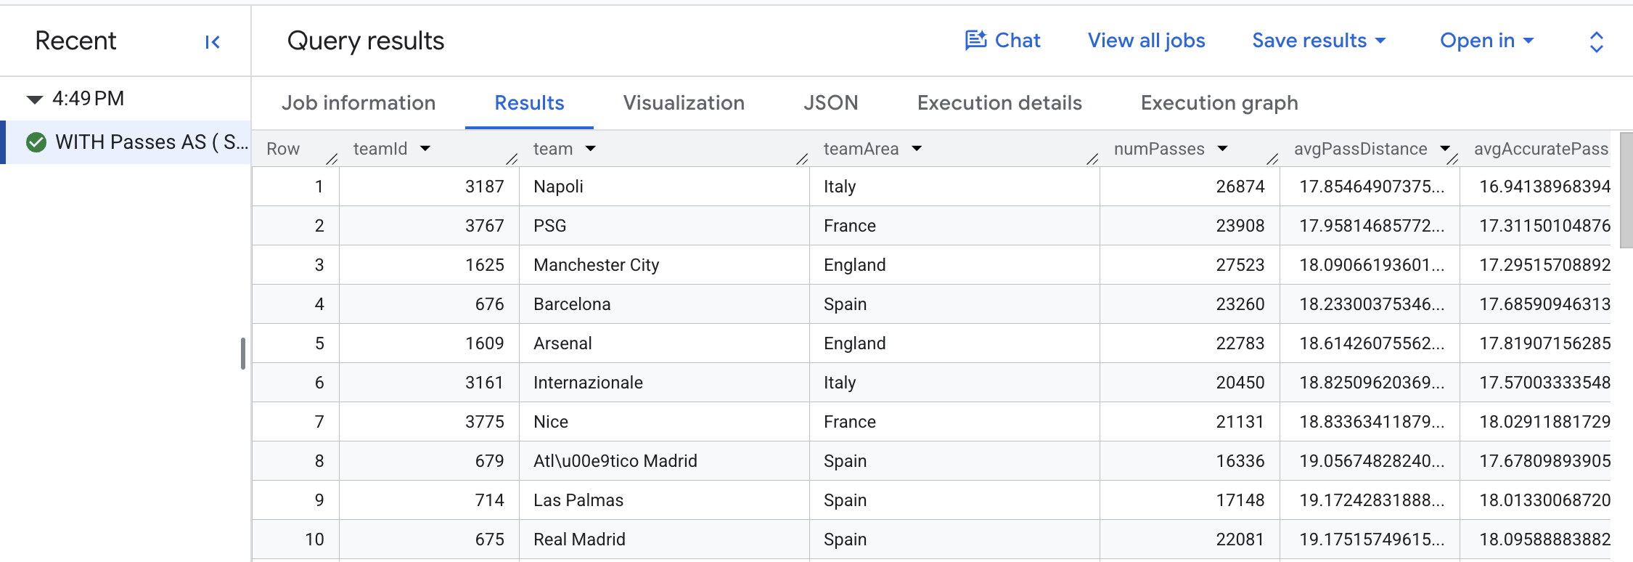
Task: Open the JSON tab
Action: point(831,103)
